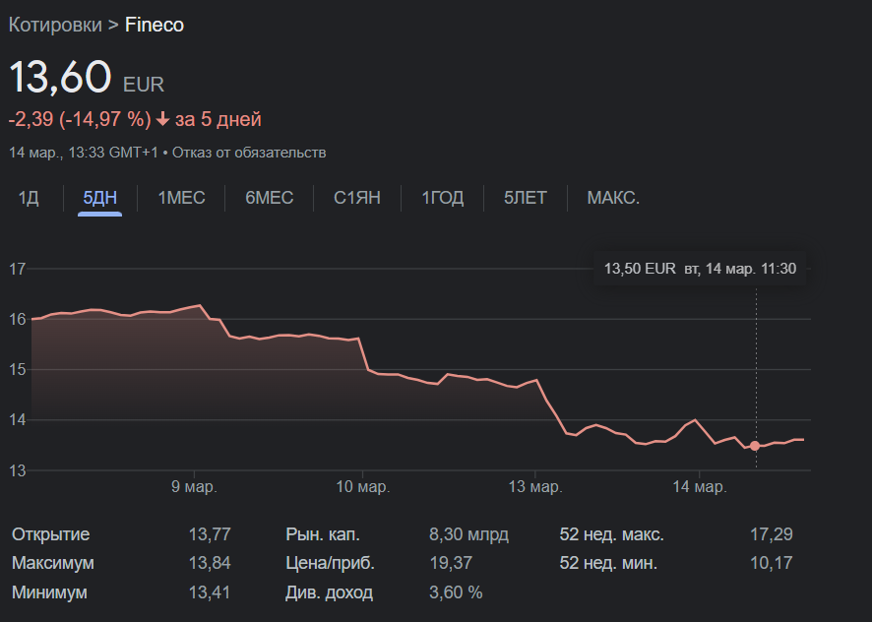Click the 13 мар. axis label
Screen dimensions: 872x622
click(535, 487)
